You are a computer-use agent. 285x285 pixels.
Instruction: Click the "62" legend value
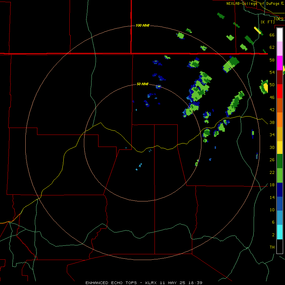pyautogui.click(x=272, y=47)
